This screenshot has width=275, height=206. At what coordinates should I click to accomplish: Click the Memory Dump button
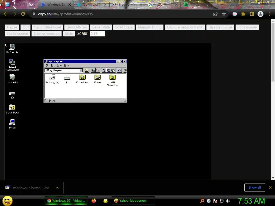tap(150, 27)
